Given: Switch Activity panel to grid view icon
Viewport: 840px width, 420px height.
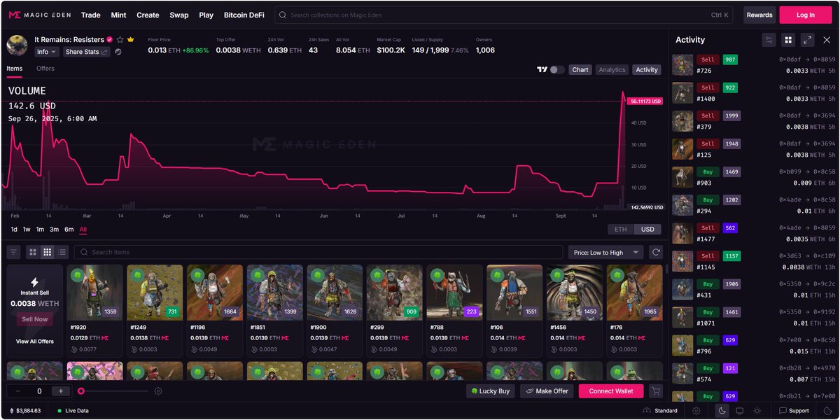Looking at the screenshot, I should [x=788, y=40].
